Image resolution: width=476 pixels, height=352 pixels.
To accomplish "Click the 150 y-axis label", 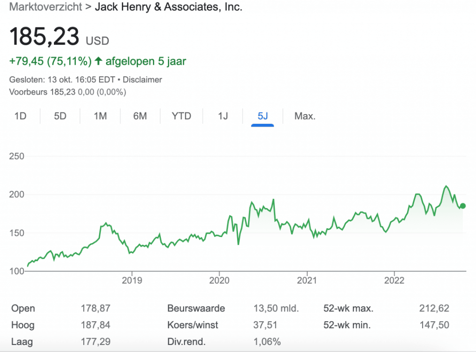I will (17, 233).
